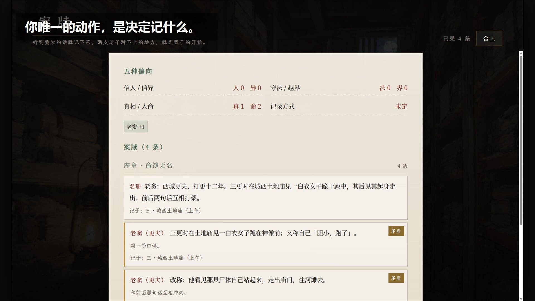
Task: Click the 矛盾 badge on the first 老窦 testimony
Action: click(x=396, y=231)
